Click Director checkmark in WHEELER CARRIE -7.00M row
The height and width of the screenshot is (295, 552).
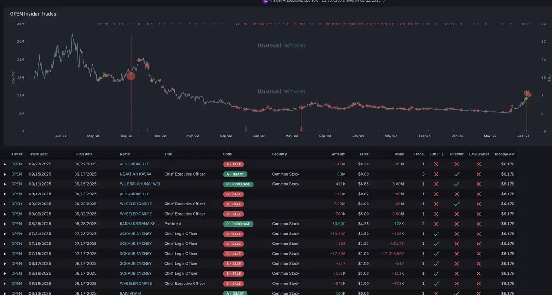[x=457, y=204]
